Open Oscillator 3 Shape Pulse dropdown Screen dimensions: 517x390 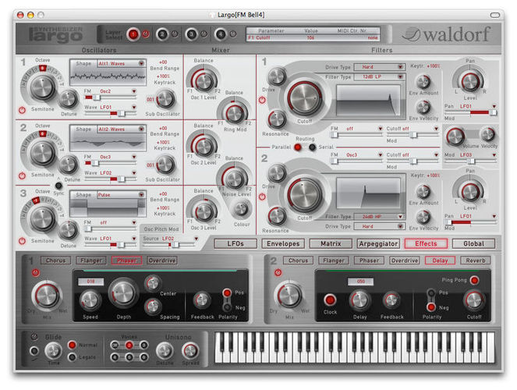pyautogui.click(x=122, y=195)
